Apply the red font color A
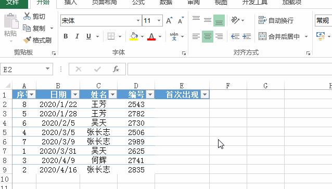 tap(151, 36)
